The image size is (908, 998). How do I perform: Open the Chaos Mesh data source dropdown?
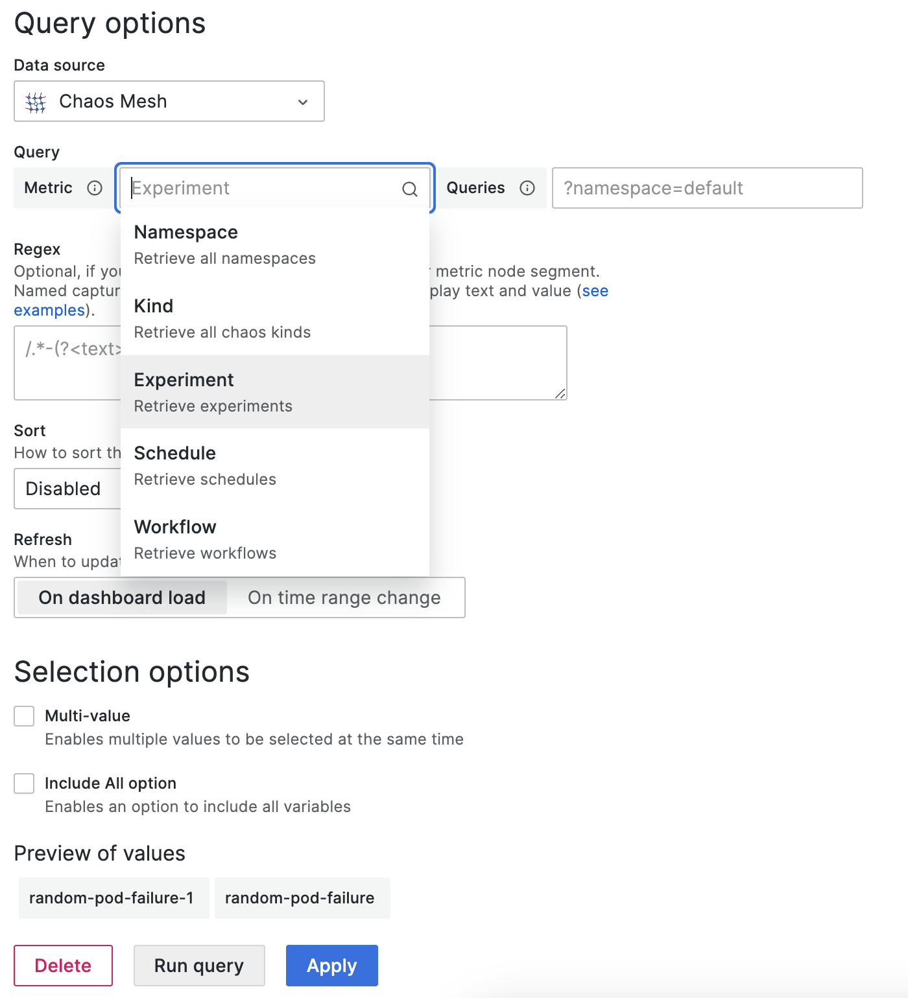(x=169, y=102)
